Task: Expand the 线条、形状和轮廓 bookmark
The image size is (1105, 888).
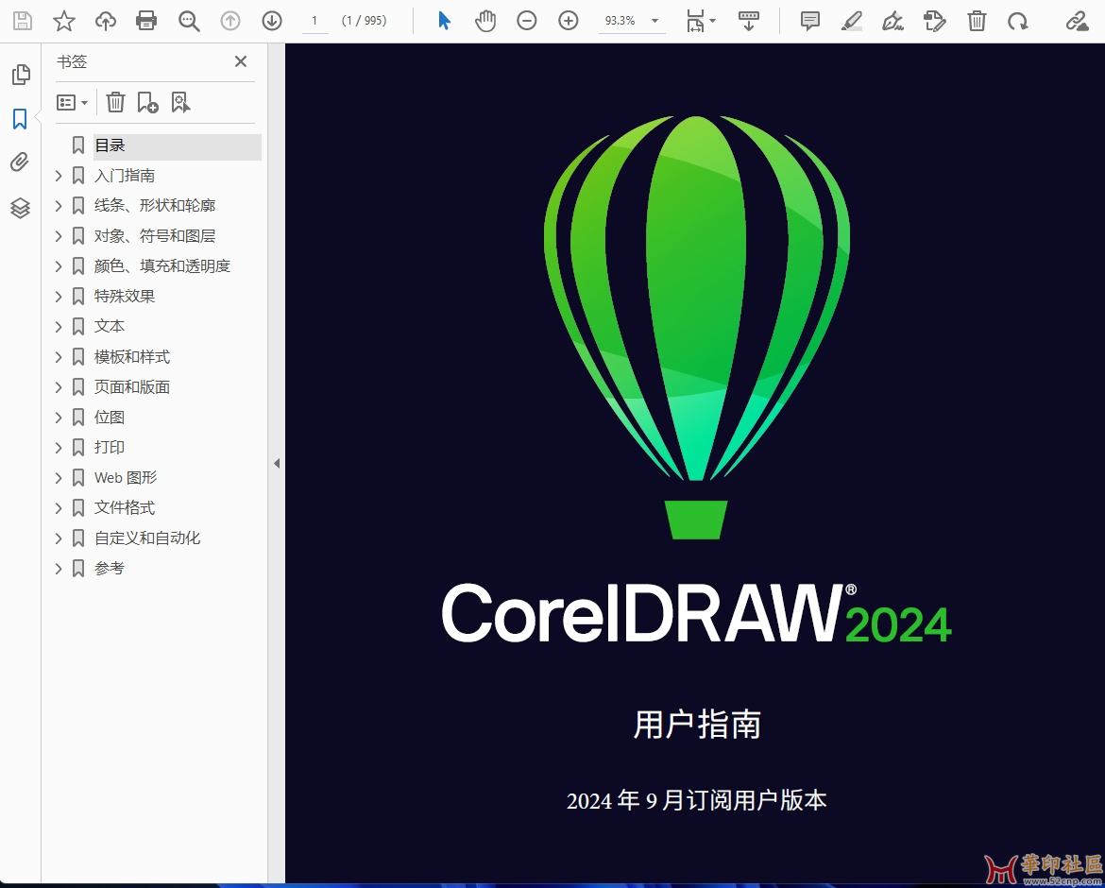Action: [x=59, y=206]
